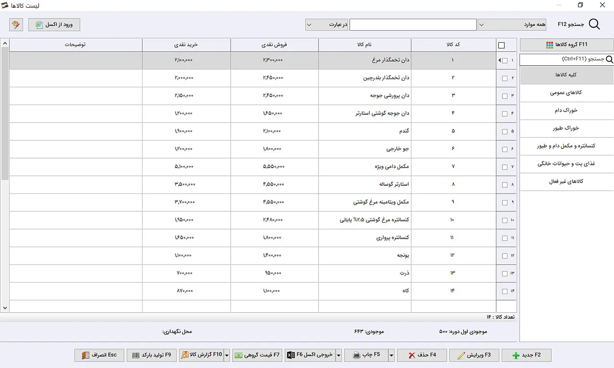Check the box for row گندم

pos(505,131)
